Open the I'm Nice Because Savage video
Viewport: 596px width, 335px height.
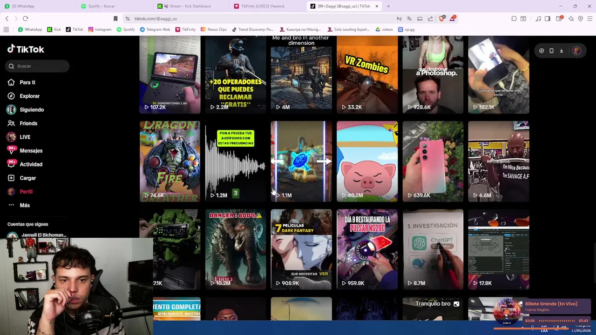coord(499,161)
